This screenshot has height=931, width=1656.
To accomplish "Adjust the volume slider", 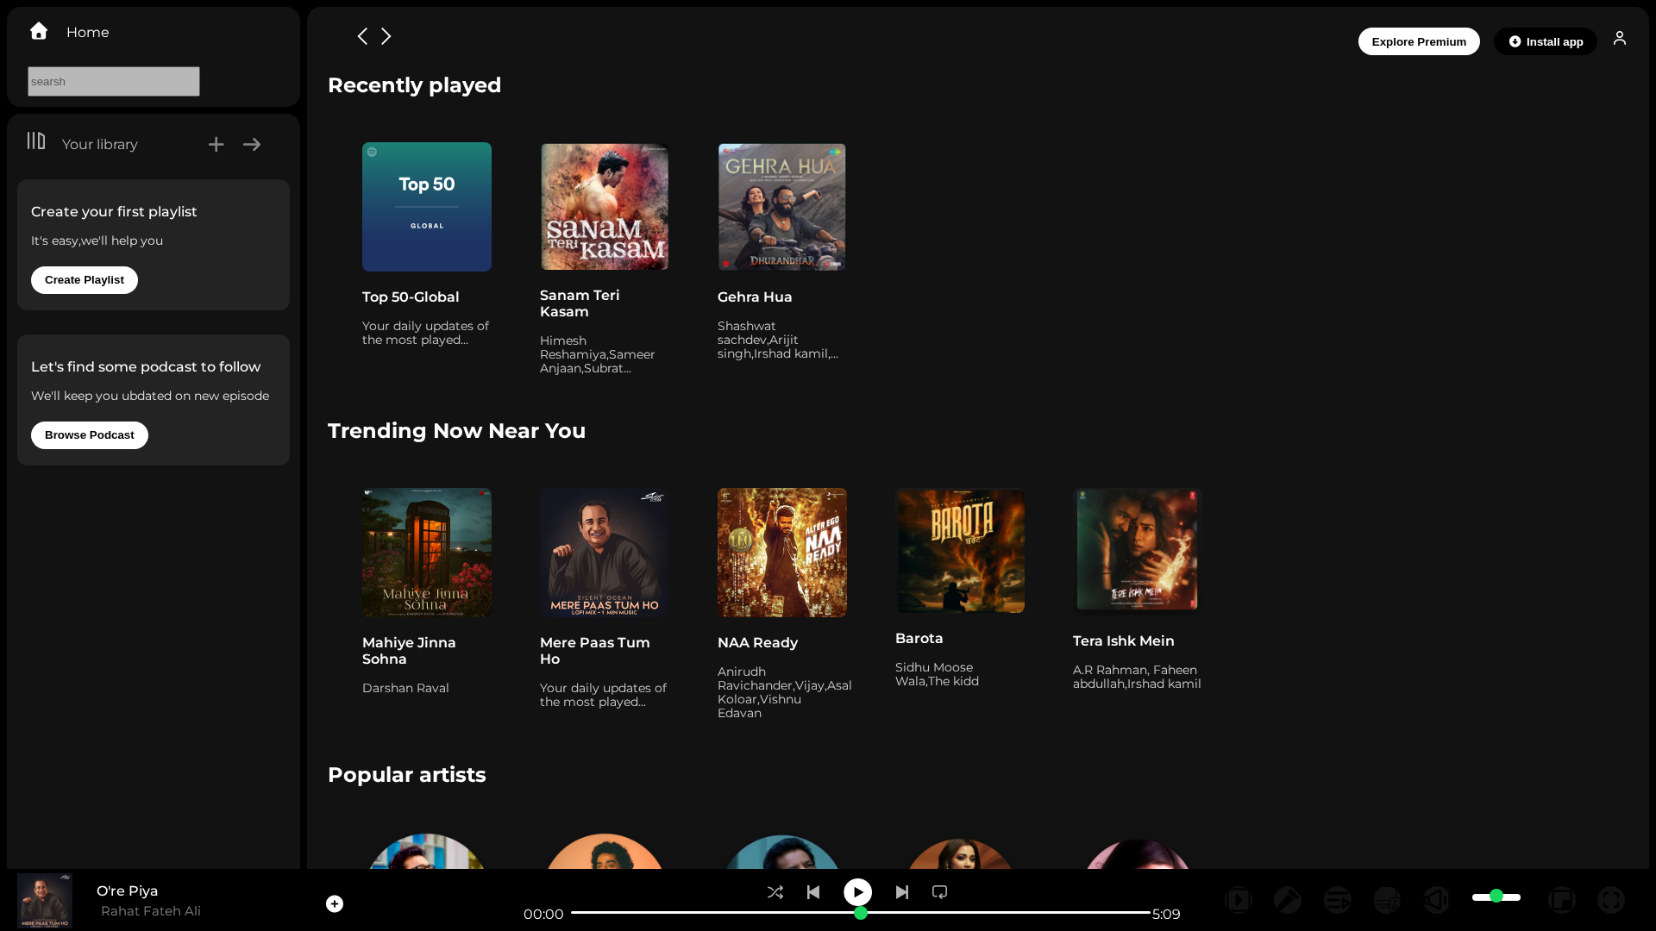I will click(1496, 897).
